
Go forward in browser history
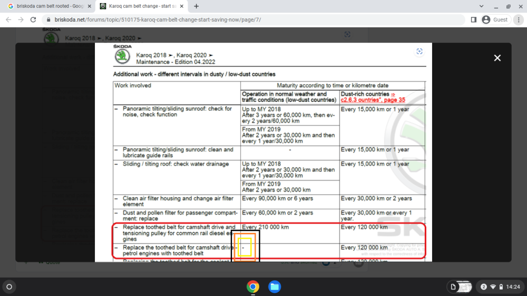pos(21,20)
